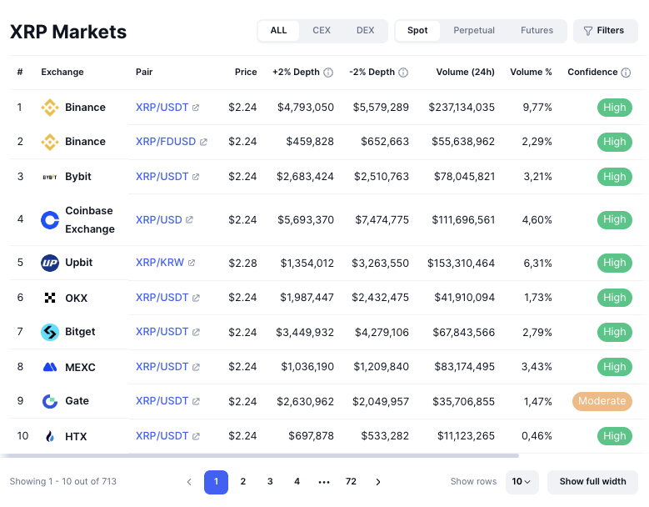This screenshot has height=507, width=649.
Task: Open Binance XRP/USDT pair link
Action: pyautogui.click(x=162, y=108)
